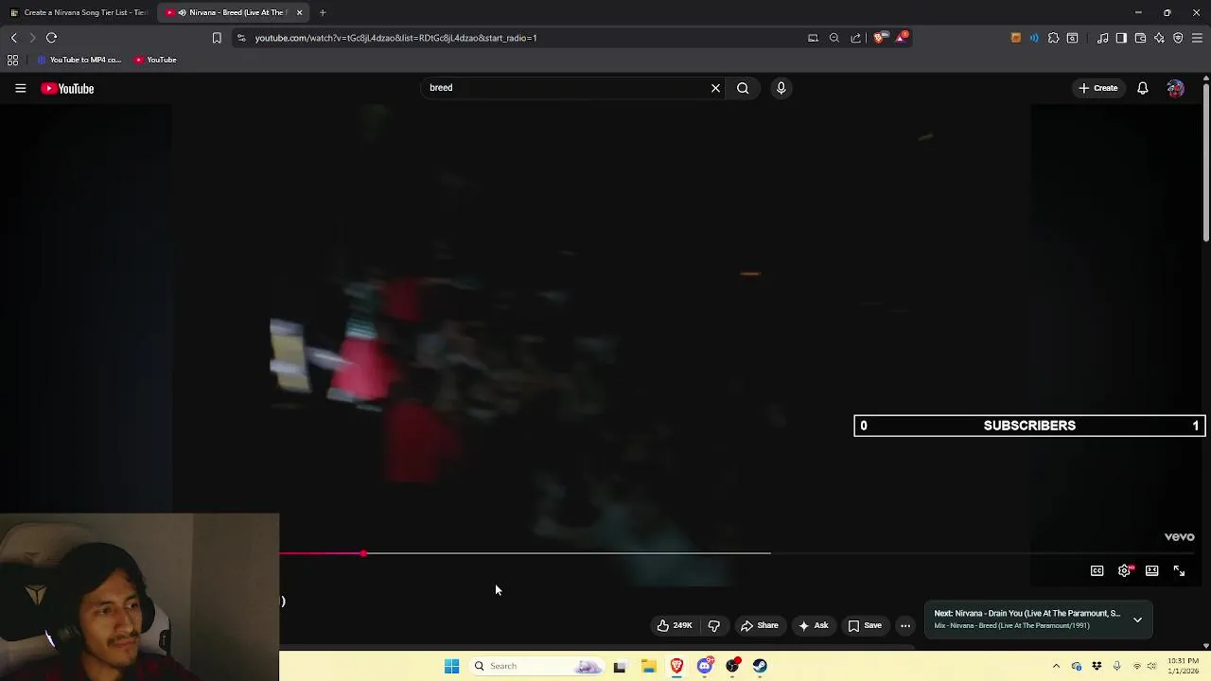Open File Explorer from the taskbar
Viewport: 1211px width, 681px height.
pyautogui.click(x=648, y=666)
